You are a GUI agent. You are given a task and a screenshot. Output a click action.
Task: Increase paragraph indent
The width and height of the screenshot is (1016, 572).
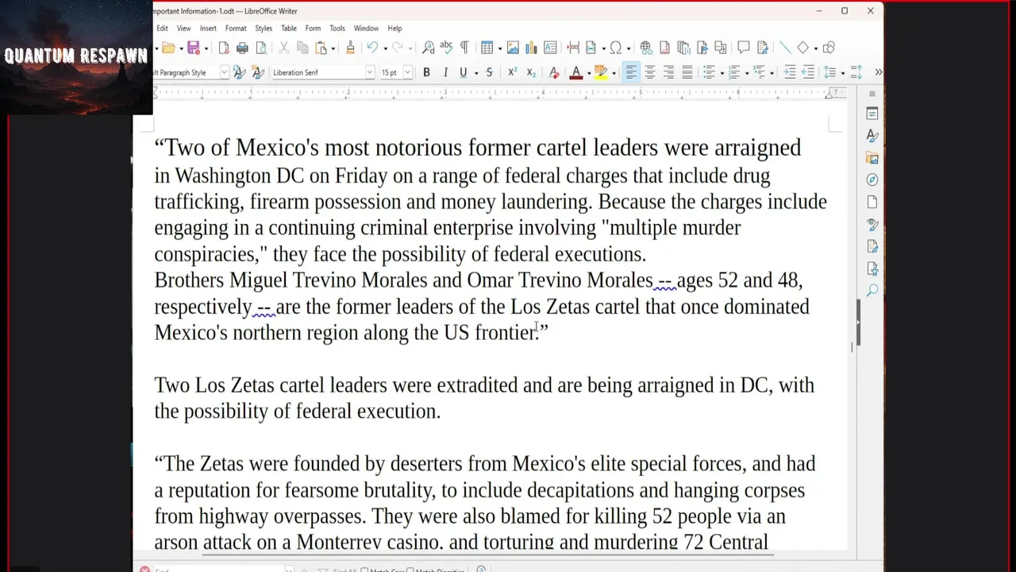pyautogui.click(x=789, y=72)
